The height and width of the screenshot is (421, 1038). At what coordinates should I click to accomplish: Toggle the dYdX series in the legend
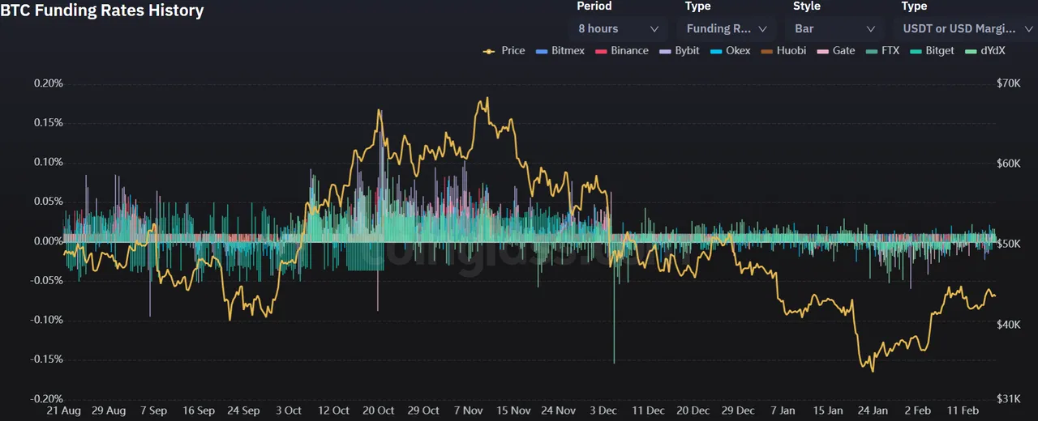coord(985,50)
